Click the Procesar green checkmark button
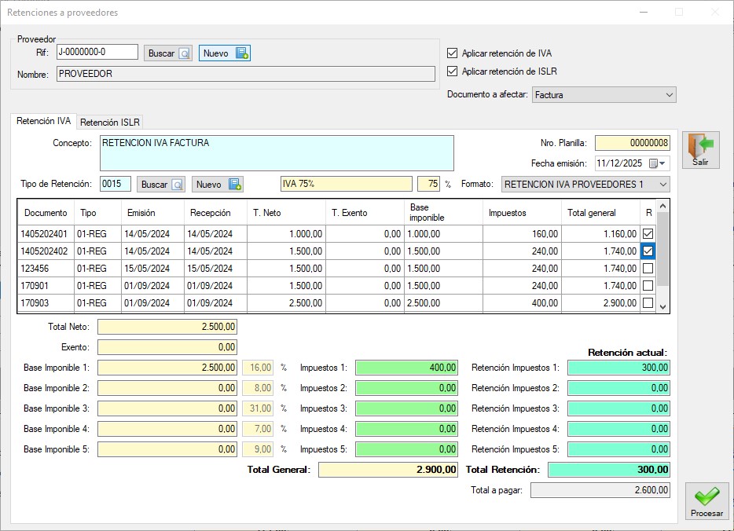Viewport: 734px width, 531px height. pos(706,500)
